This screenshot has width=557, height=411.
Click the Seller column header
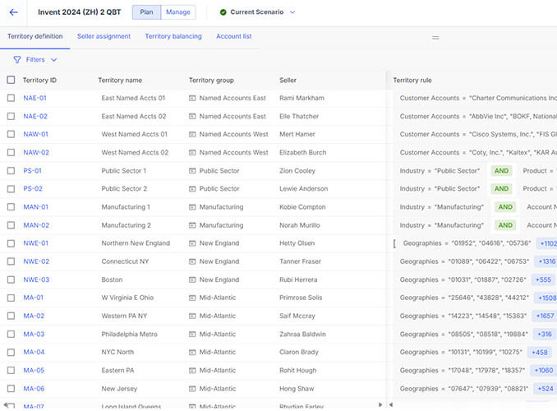[x=288, y=81]
